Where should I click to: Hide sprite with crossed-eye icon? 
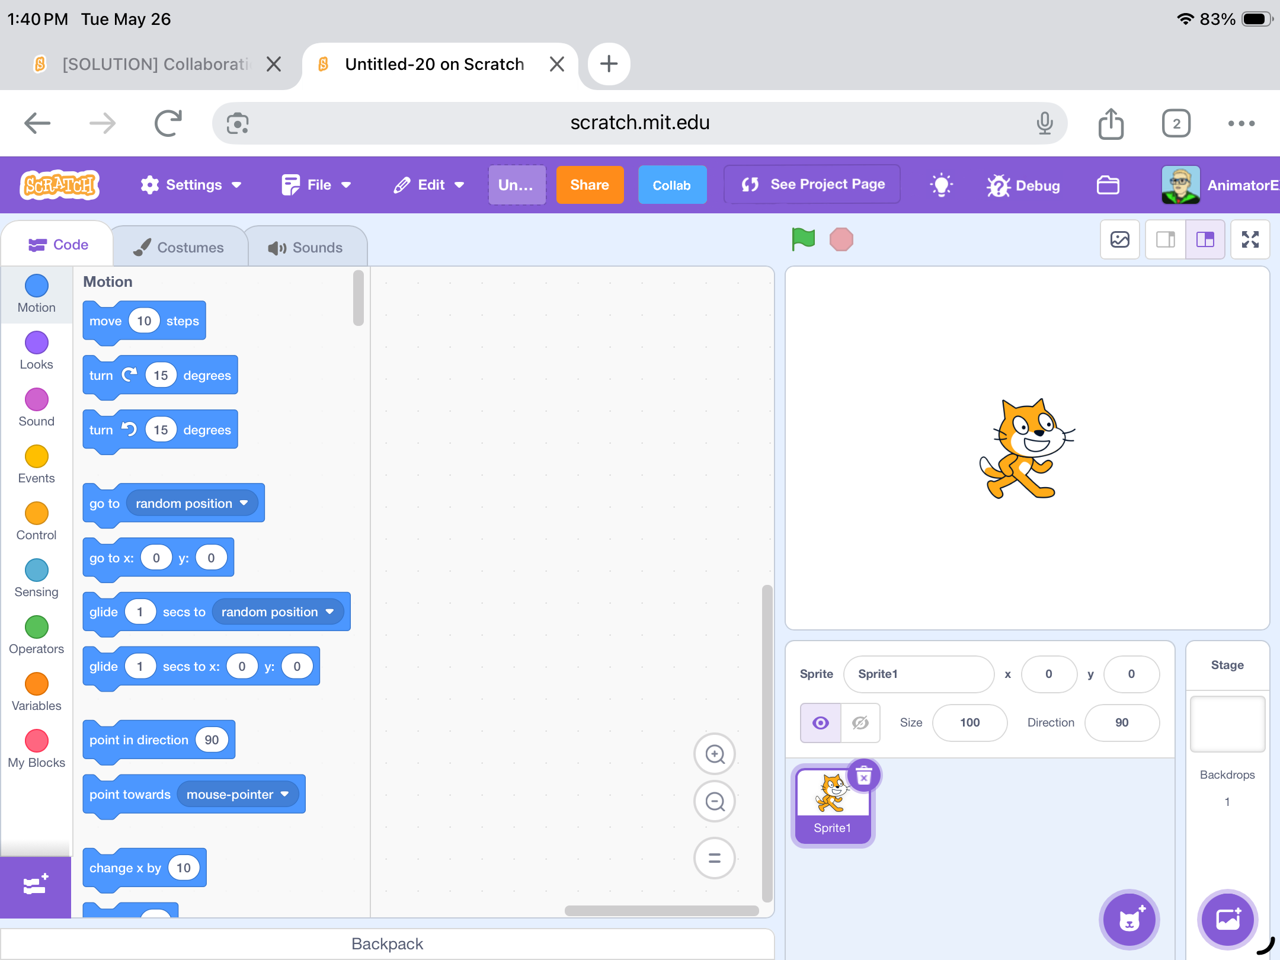click(x=860, y=722)
